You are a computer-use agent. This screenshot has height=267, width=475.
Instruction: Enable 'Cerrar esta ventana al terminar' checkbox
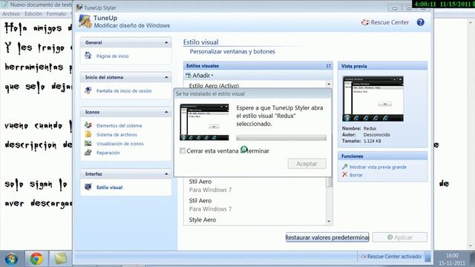[183, 151]
